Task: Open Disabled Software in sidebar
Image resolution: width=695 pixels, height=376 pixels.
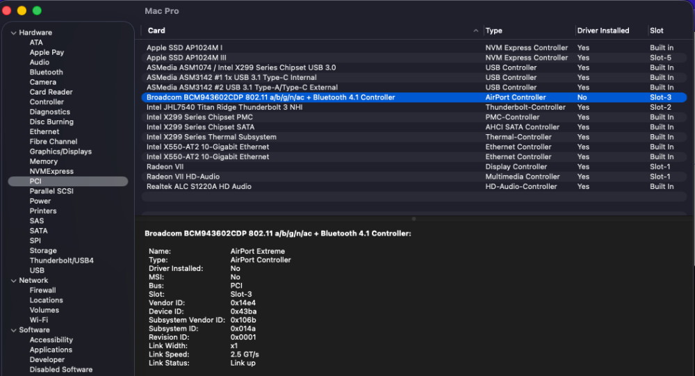Action: 60,370
